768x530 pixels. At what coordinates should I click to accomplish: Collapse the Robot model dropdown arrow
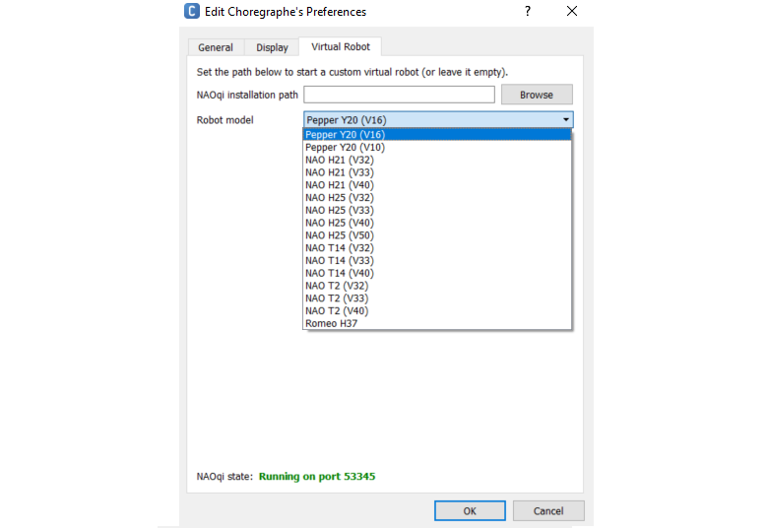566,120
